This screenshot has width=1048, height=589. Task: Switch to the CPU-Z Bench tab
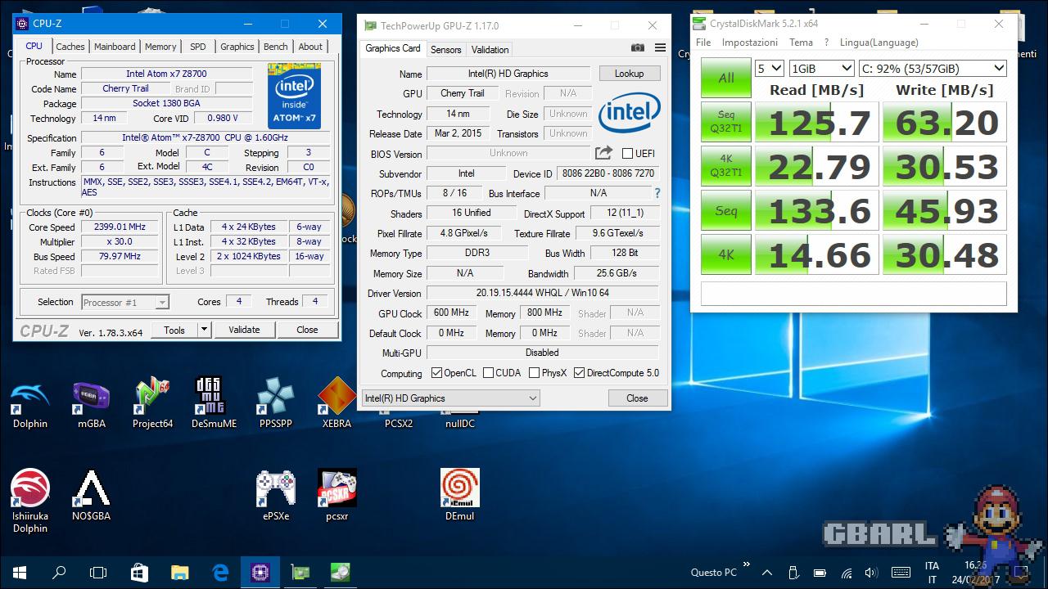[276, 47]
